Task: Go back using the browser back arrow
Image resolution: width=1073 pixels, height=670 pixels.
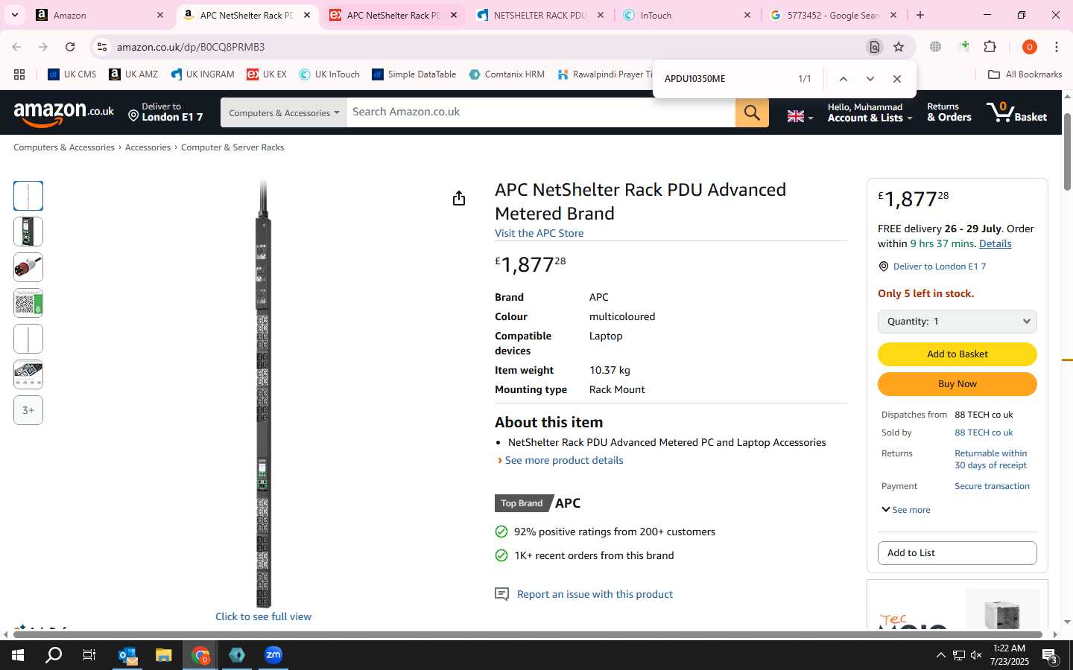Action: point(16,47)
